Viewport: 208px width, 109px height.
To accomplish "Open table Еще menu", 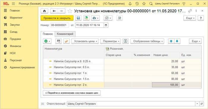I will pos(196,41).
